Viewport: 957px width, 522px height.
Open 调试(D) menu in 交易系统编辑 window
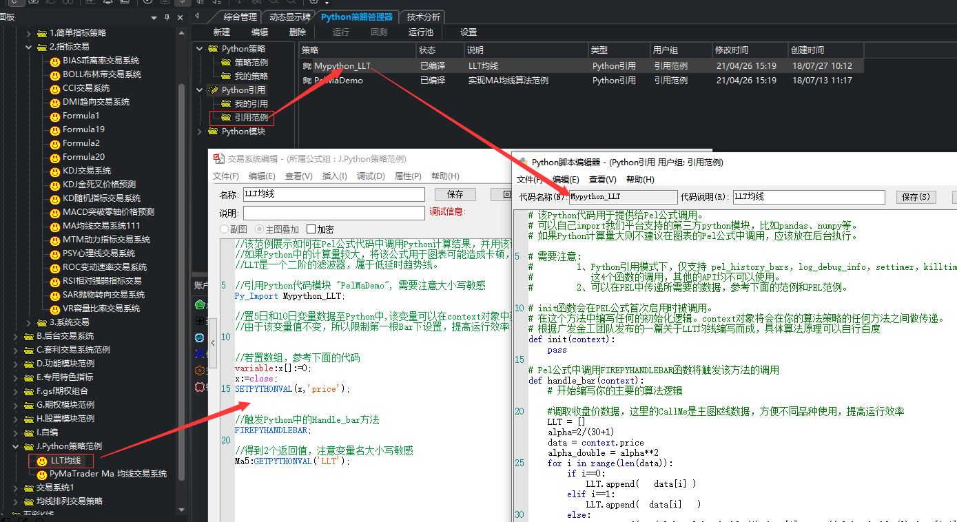371,176
